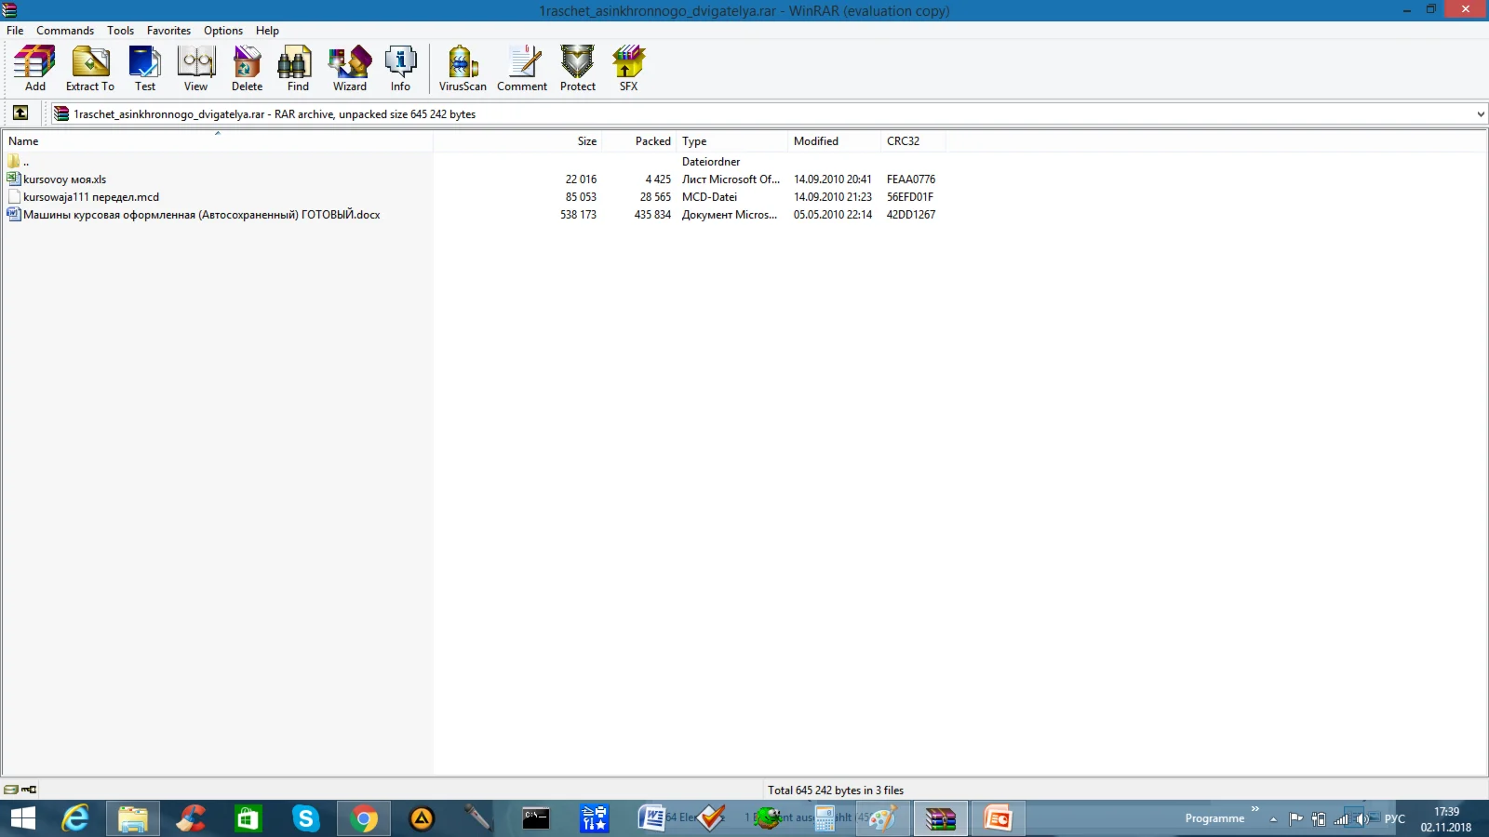Sort by the Packed column header

point(638,141)
